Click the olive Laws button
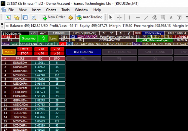 (x=54, y=39)
